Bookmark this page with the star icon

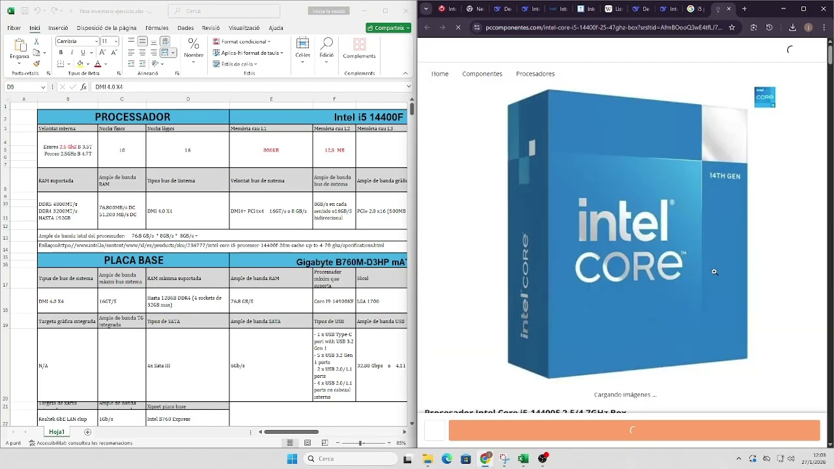coord(732,27)
